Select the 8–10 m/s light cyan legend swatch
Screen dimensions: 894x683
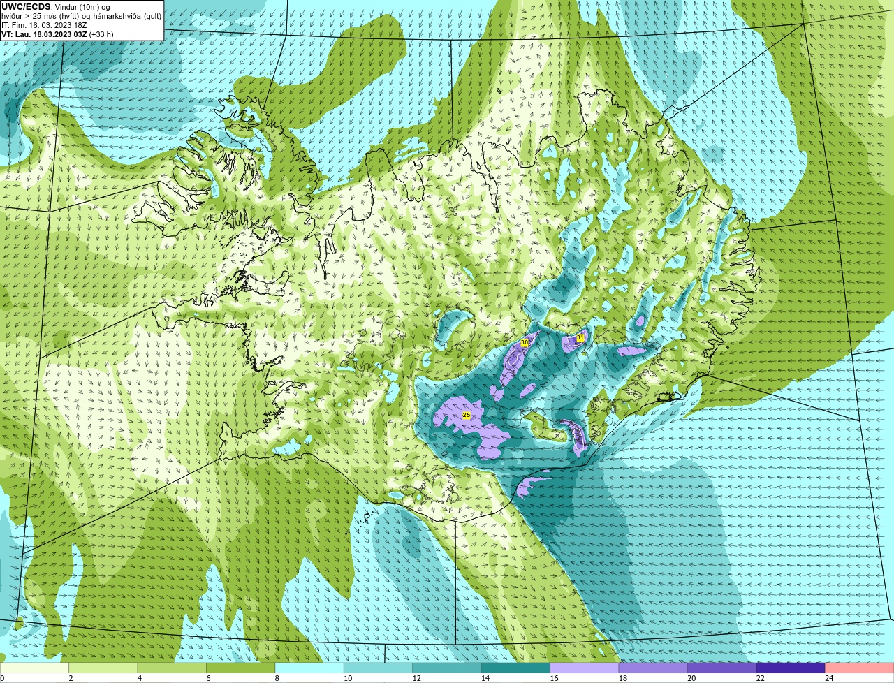[309, 668]
